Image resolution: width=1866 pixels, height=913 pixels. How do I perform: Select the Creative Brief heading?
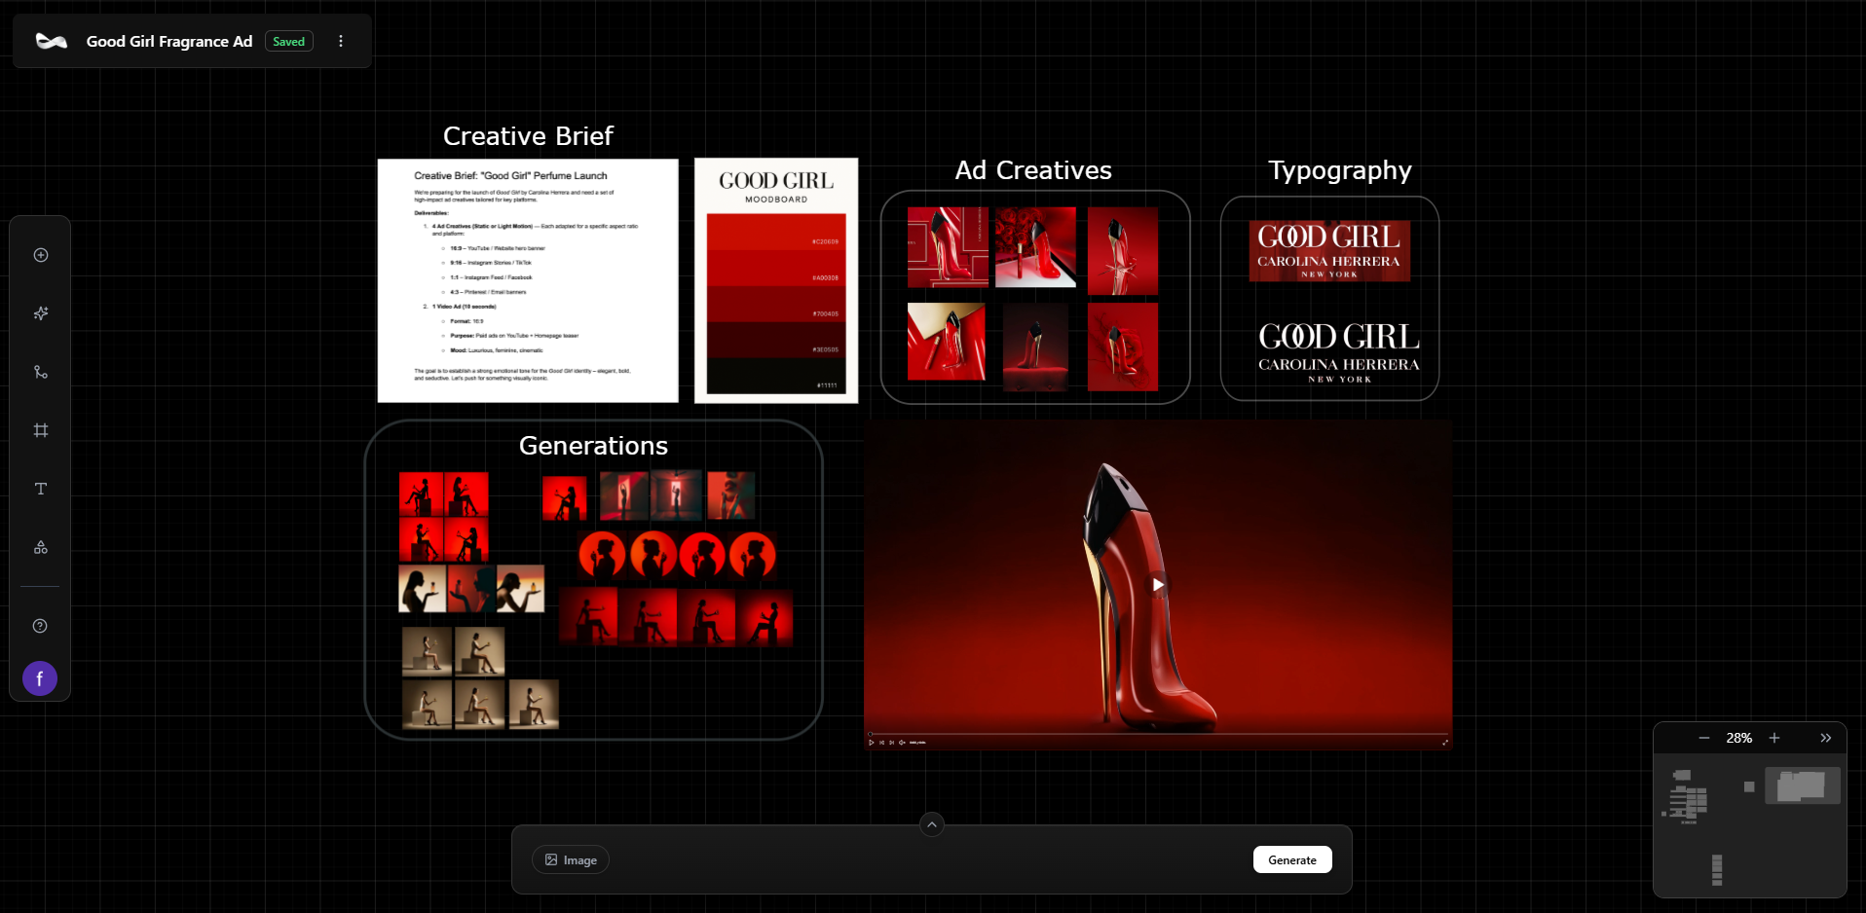tap(528, 136)
